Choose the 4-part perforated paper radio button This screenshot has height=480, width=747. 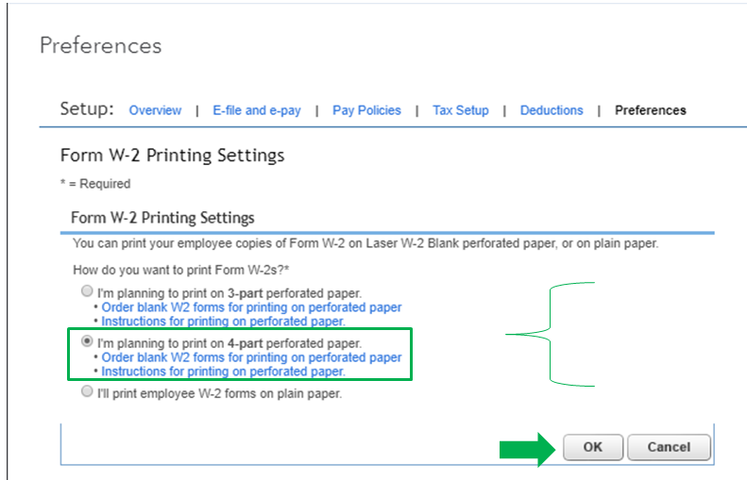87,342
